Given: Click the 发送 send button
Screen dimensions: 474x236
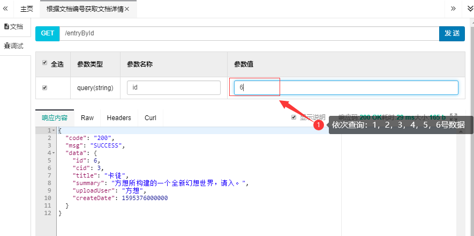Looking at the screenshot, I should pos(452,33).
